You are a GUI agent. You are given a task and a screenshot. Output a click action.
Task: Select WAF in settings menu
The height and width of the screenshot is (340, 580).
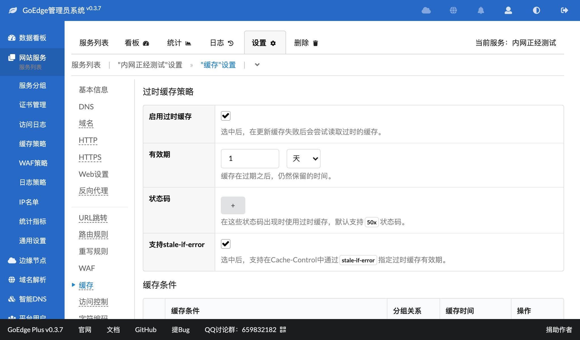pyautogui.click(x=87, y=268)
